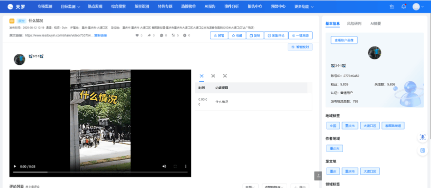Open the AI报告 menu
The image size is (431, 188).
pyautogui.click(x=210, y=6)
